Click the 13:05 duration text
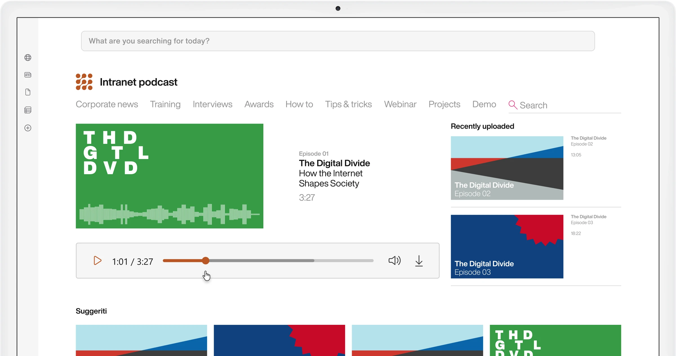676x356 pixels. (x=576, y=155)
